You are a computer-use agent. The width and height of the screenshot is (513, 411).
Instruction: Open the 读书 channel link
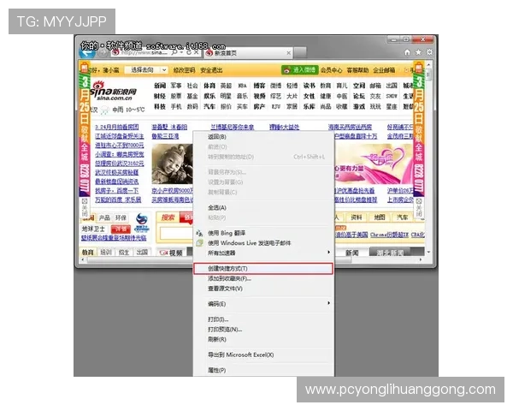(x=309, y=86)
